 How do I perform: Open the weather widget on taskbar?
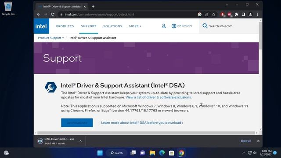[6, 153]
